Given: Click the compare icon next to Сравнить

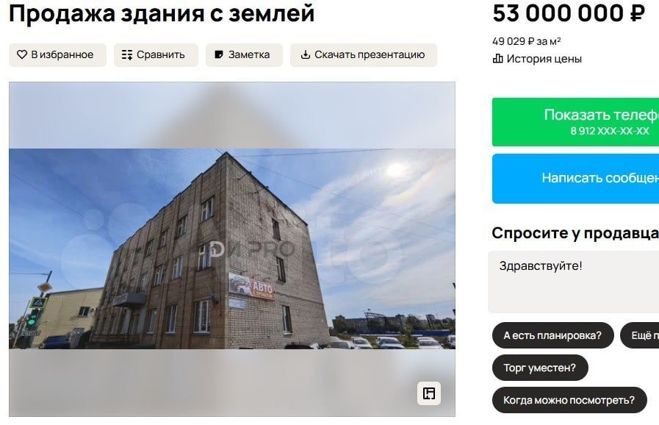Looking at the screenshot, I should (127, 54).
